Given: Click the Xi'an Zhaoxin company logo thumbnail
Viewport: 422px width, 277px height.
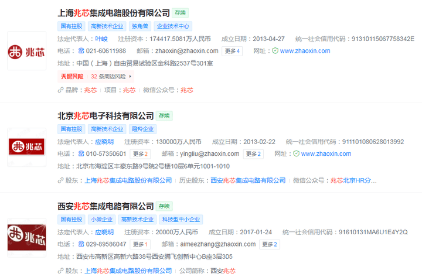Looking at the screenshot, I should pos(26,238).
